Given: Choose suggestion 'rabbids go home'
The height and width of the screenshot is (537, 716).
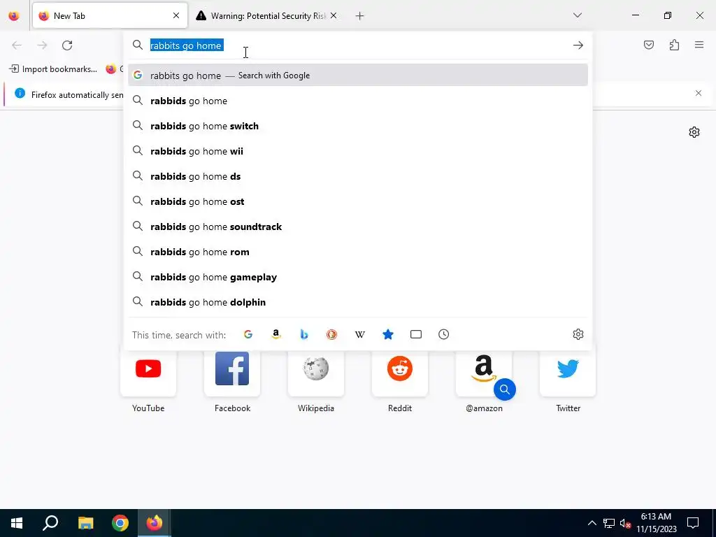Looking at the screenshot, I should tap(357, 101).
